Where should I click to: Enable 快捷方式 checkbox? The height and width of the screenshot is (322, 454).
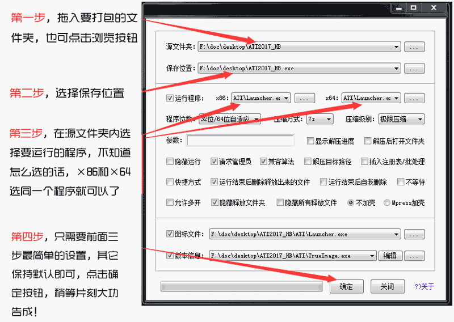[170, 182]
